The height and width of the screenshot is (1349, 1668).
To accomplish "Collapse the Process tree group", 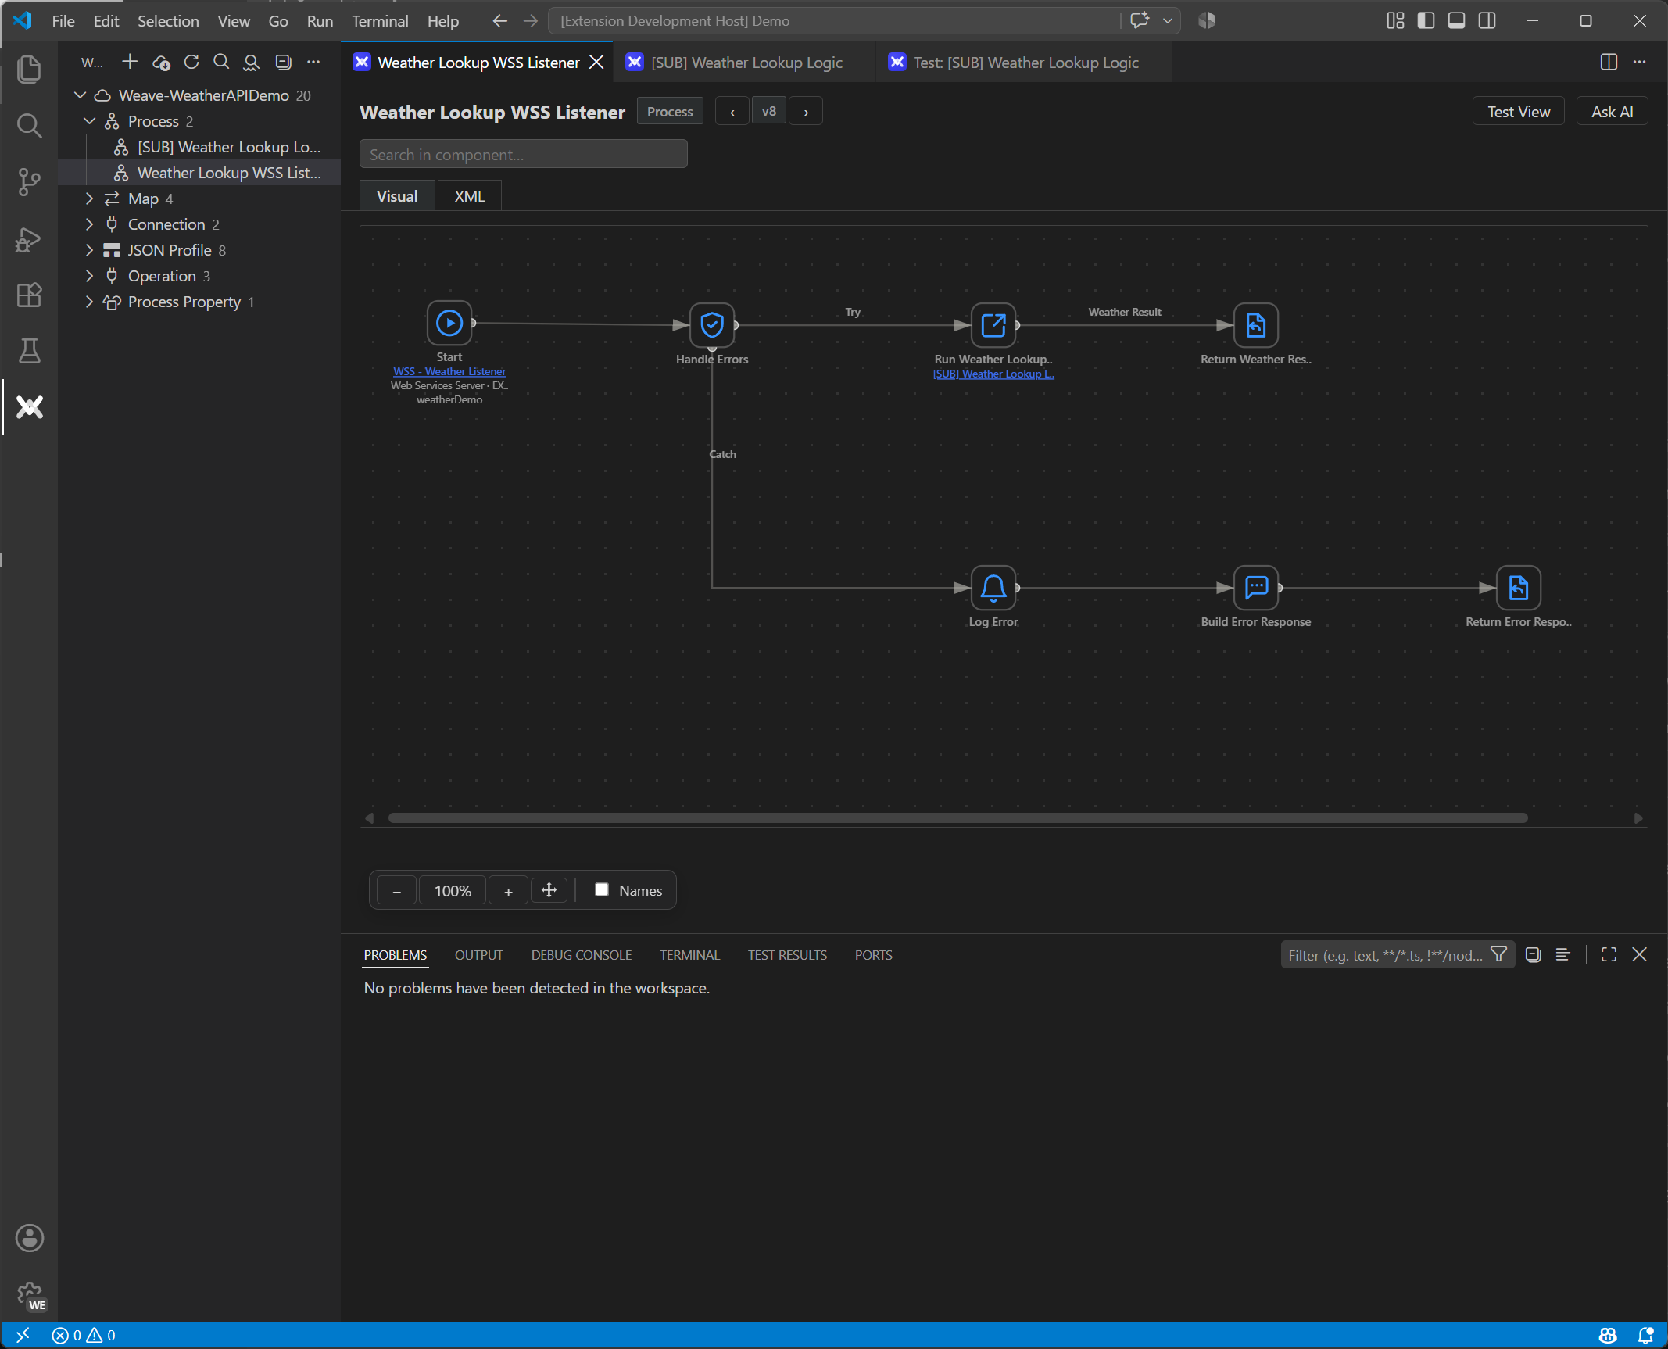I will pos(89,121).
